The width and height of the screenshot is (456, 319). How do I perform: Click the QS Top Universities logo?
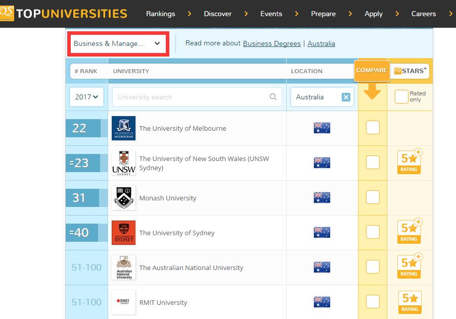[x=64, y=14]
